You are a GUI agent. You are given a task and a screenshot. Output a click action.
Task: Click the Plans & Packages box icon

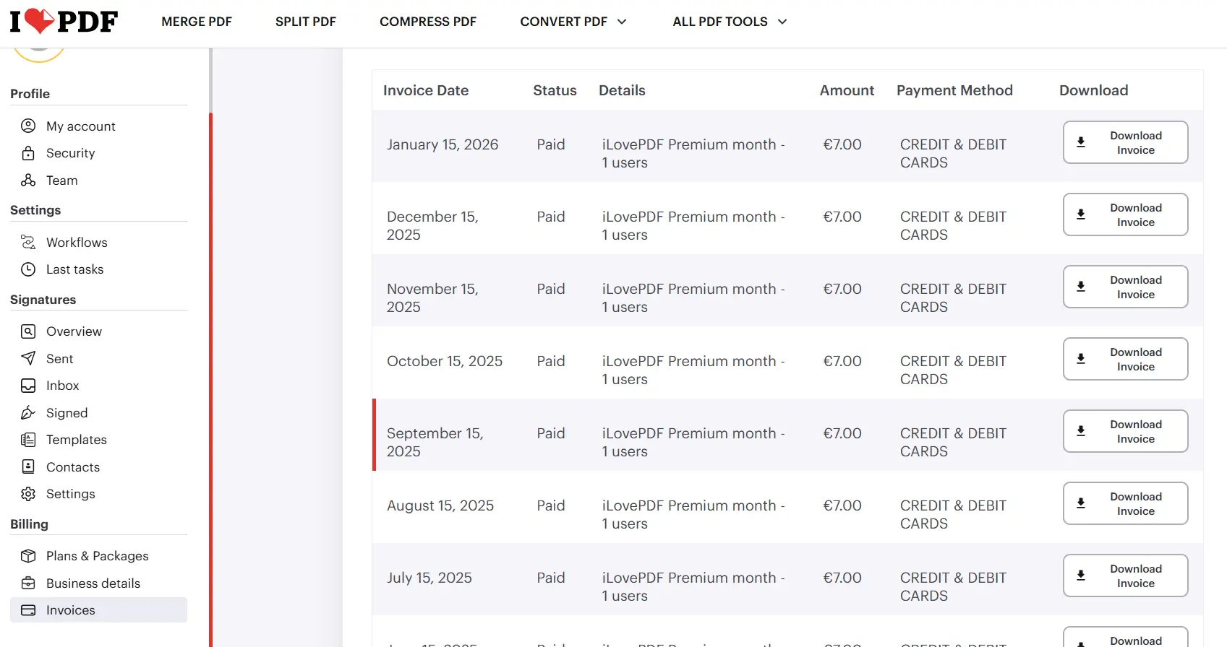(28, 556)
